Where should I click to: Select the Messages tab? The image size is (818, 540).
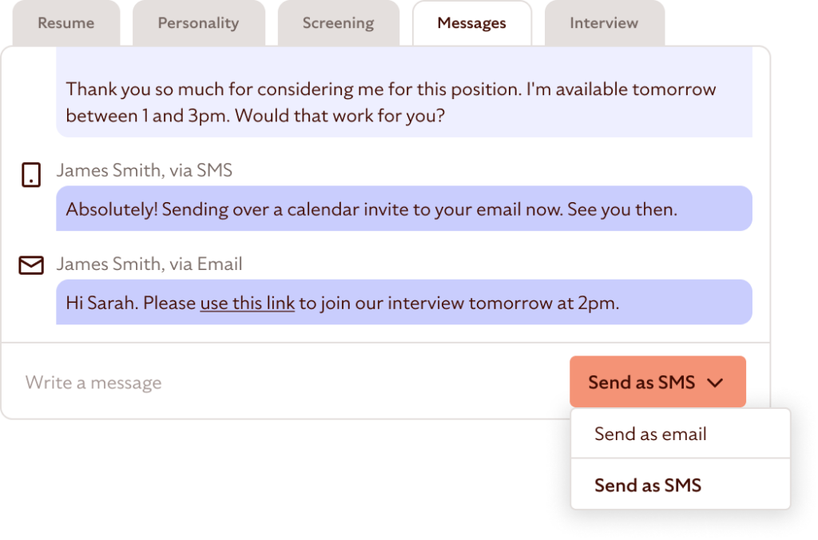[x=471, y=23]
